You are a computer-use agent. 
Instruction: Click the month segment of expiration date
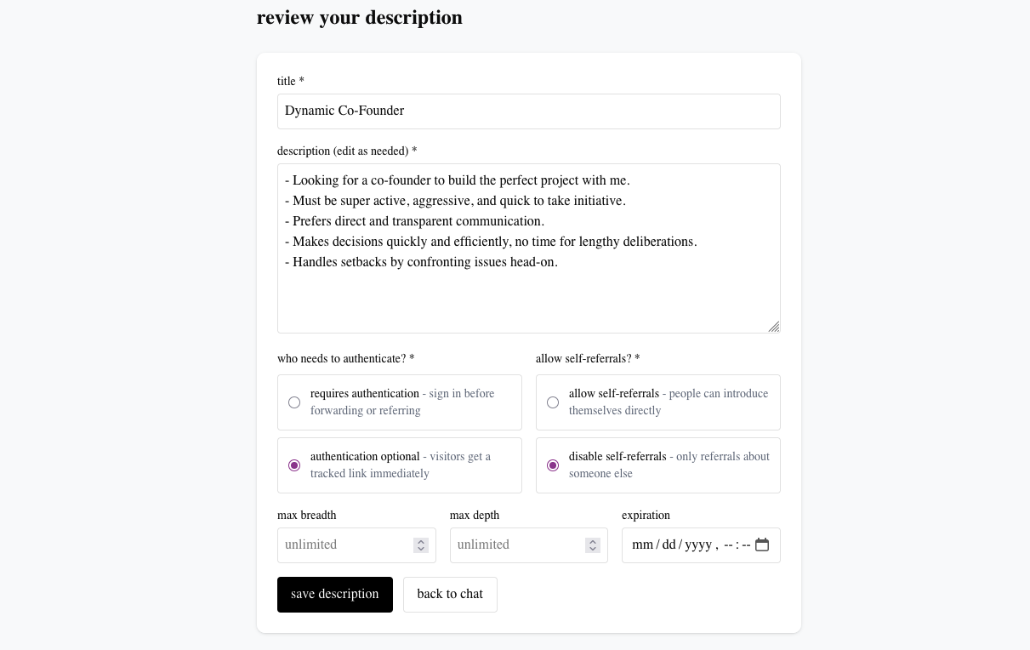coord(643,545)
